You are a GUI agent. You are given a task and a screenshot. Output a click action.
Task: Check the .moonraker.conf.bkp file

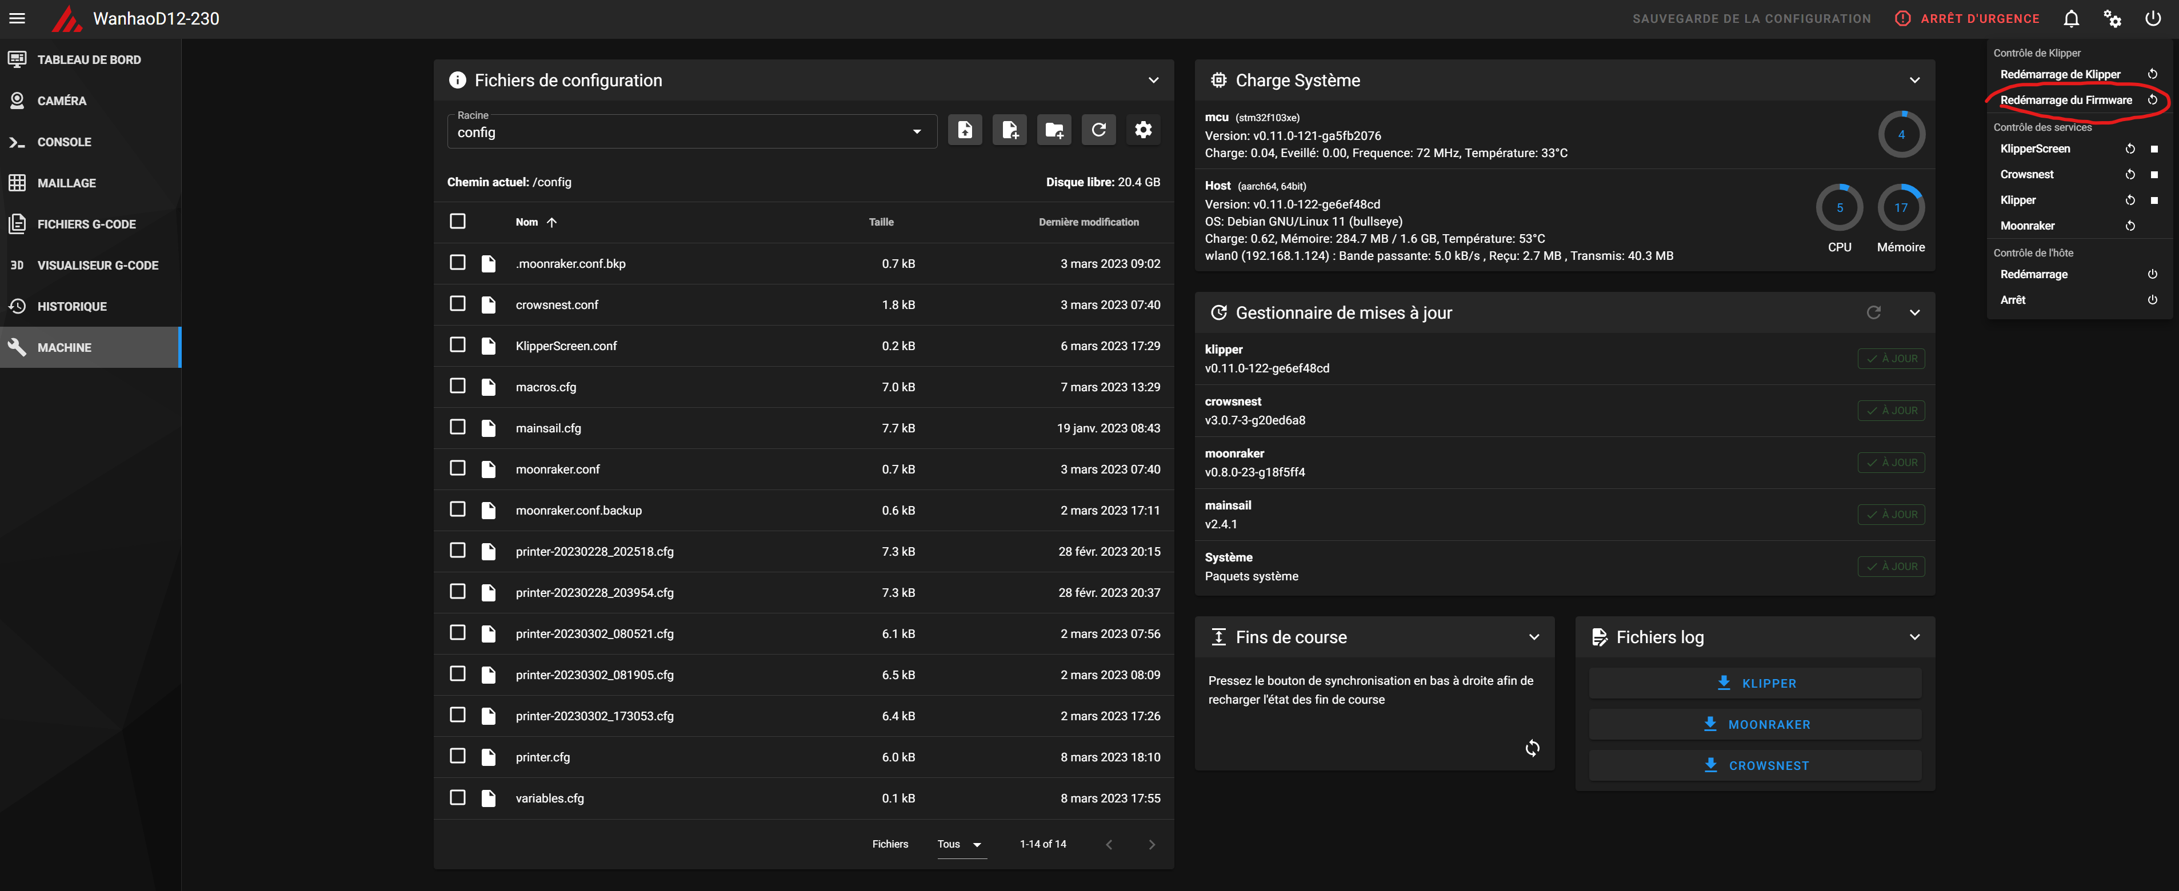(458, 263)
